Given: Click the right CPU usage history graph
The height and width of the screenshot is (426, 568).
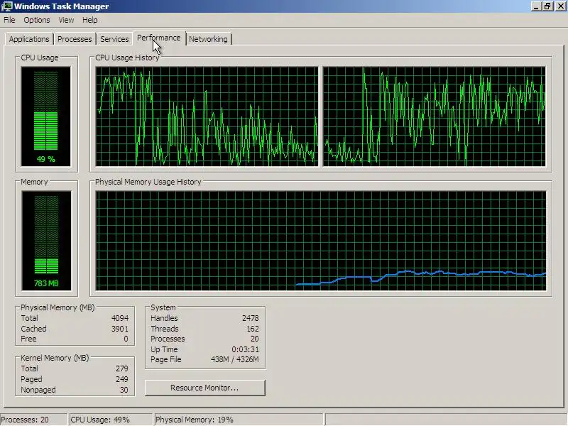Looking at the screenshot, I should 434,116.
